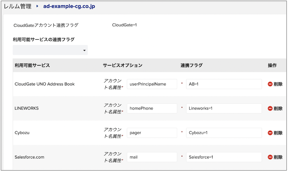The height and width of the screenshot is (172, 288).
Task: Delete the LINEWORKS service via 削除 text
Action: coord(278,108)
